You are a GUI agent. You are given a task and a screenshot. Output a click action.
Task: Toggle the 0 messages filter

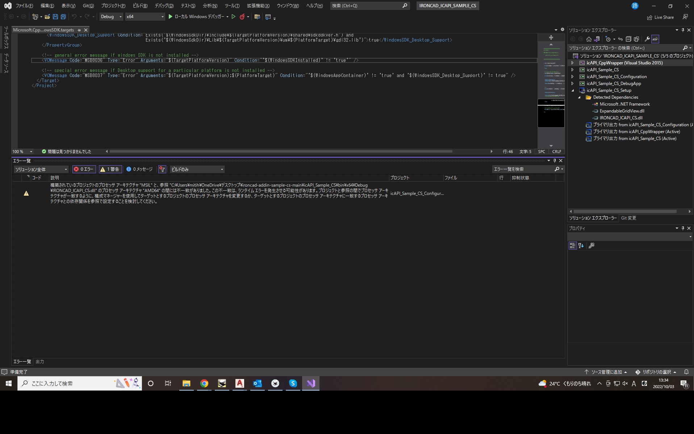coord(139,169)
